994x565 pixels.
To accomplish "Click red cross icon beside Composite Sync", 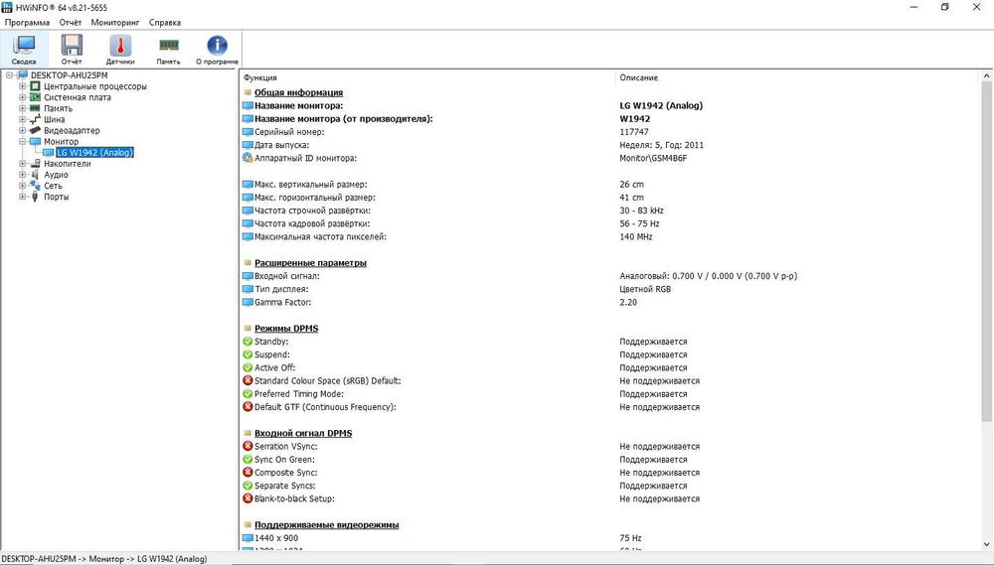I will (248, 473).
